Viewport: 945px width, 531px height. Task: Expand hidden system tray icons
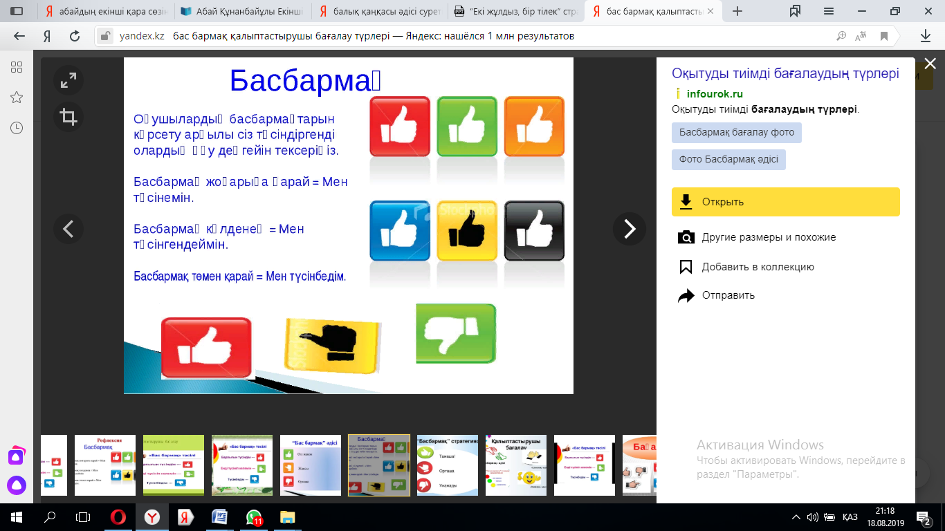coord(795,517)
